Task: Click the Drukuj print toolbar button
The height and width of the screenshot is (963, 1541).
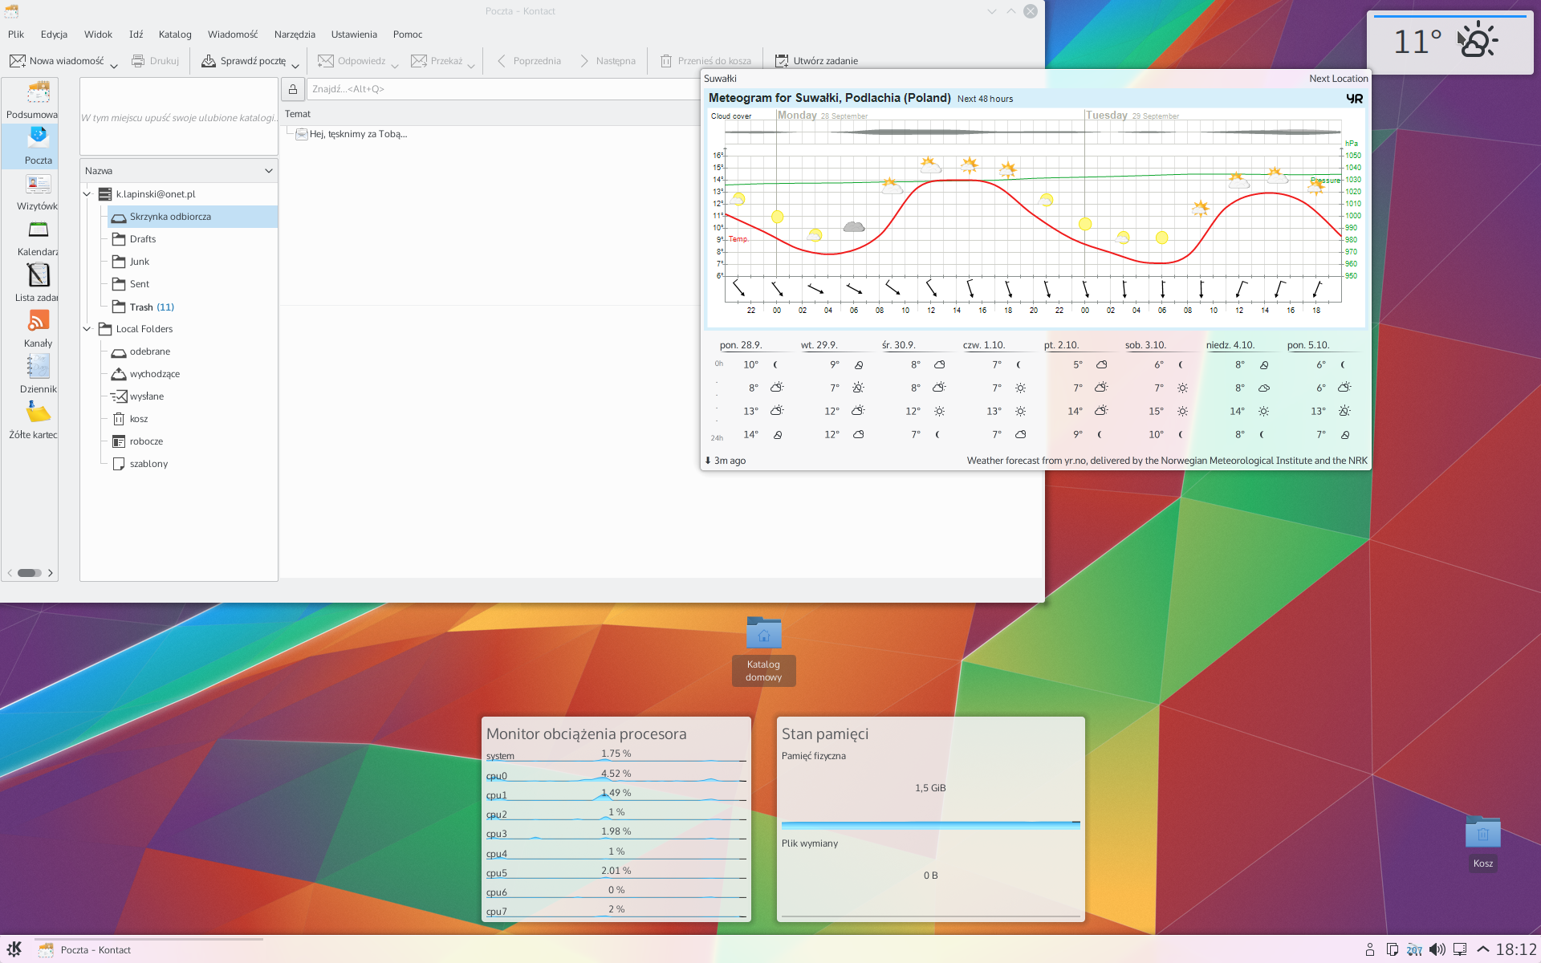Action: click(x=156, y=61)
